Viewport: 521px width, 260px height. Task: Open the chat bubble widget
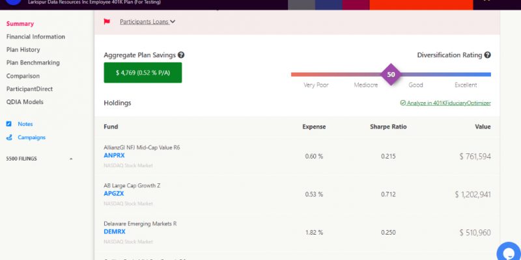tap(507, 251)
